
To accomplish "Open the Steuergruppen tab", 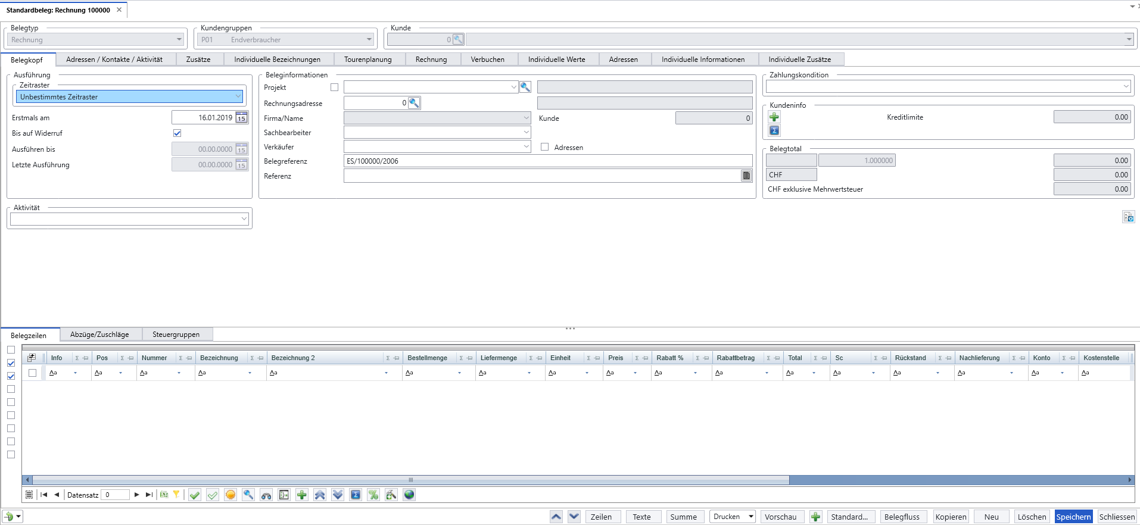I will click(176, 335).
